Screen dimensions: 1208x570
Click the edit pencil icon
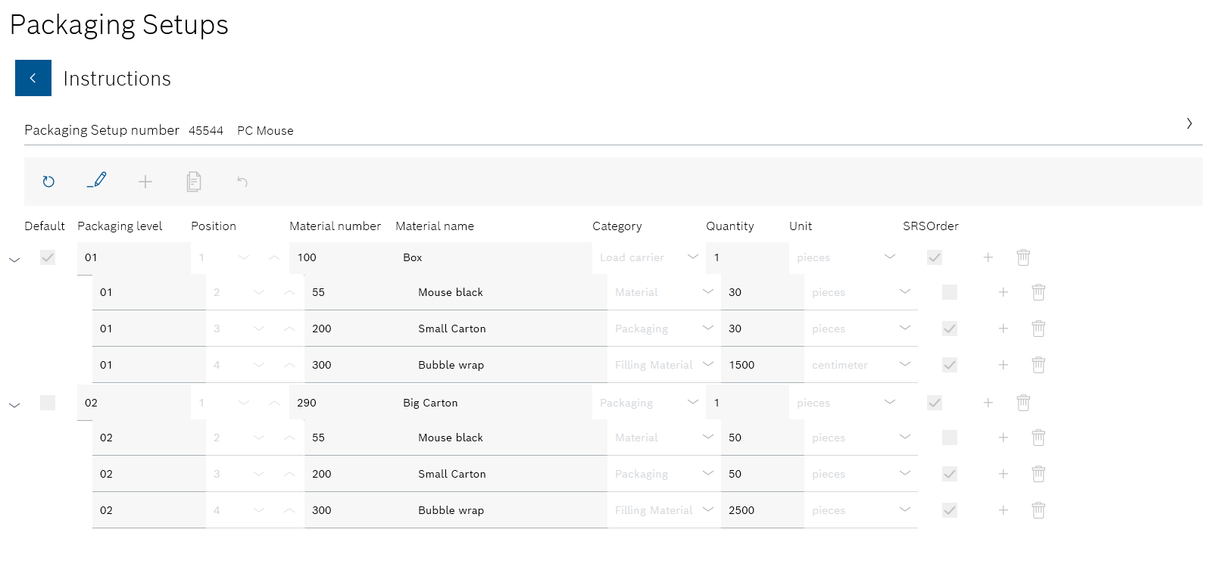pos(97,181)
